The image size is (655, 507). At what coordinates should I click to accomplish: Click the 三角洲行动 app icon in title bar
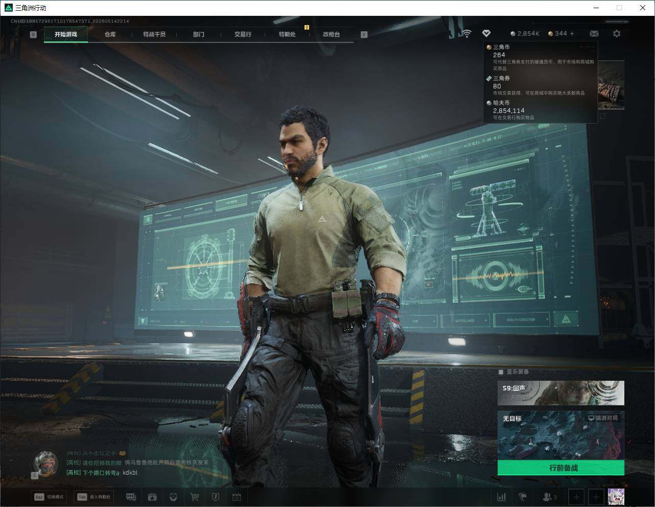click(8, 8)
